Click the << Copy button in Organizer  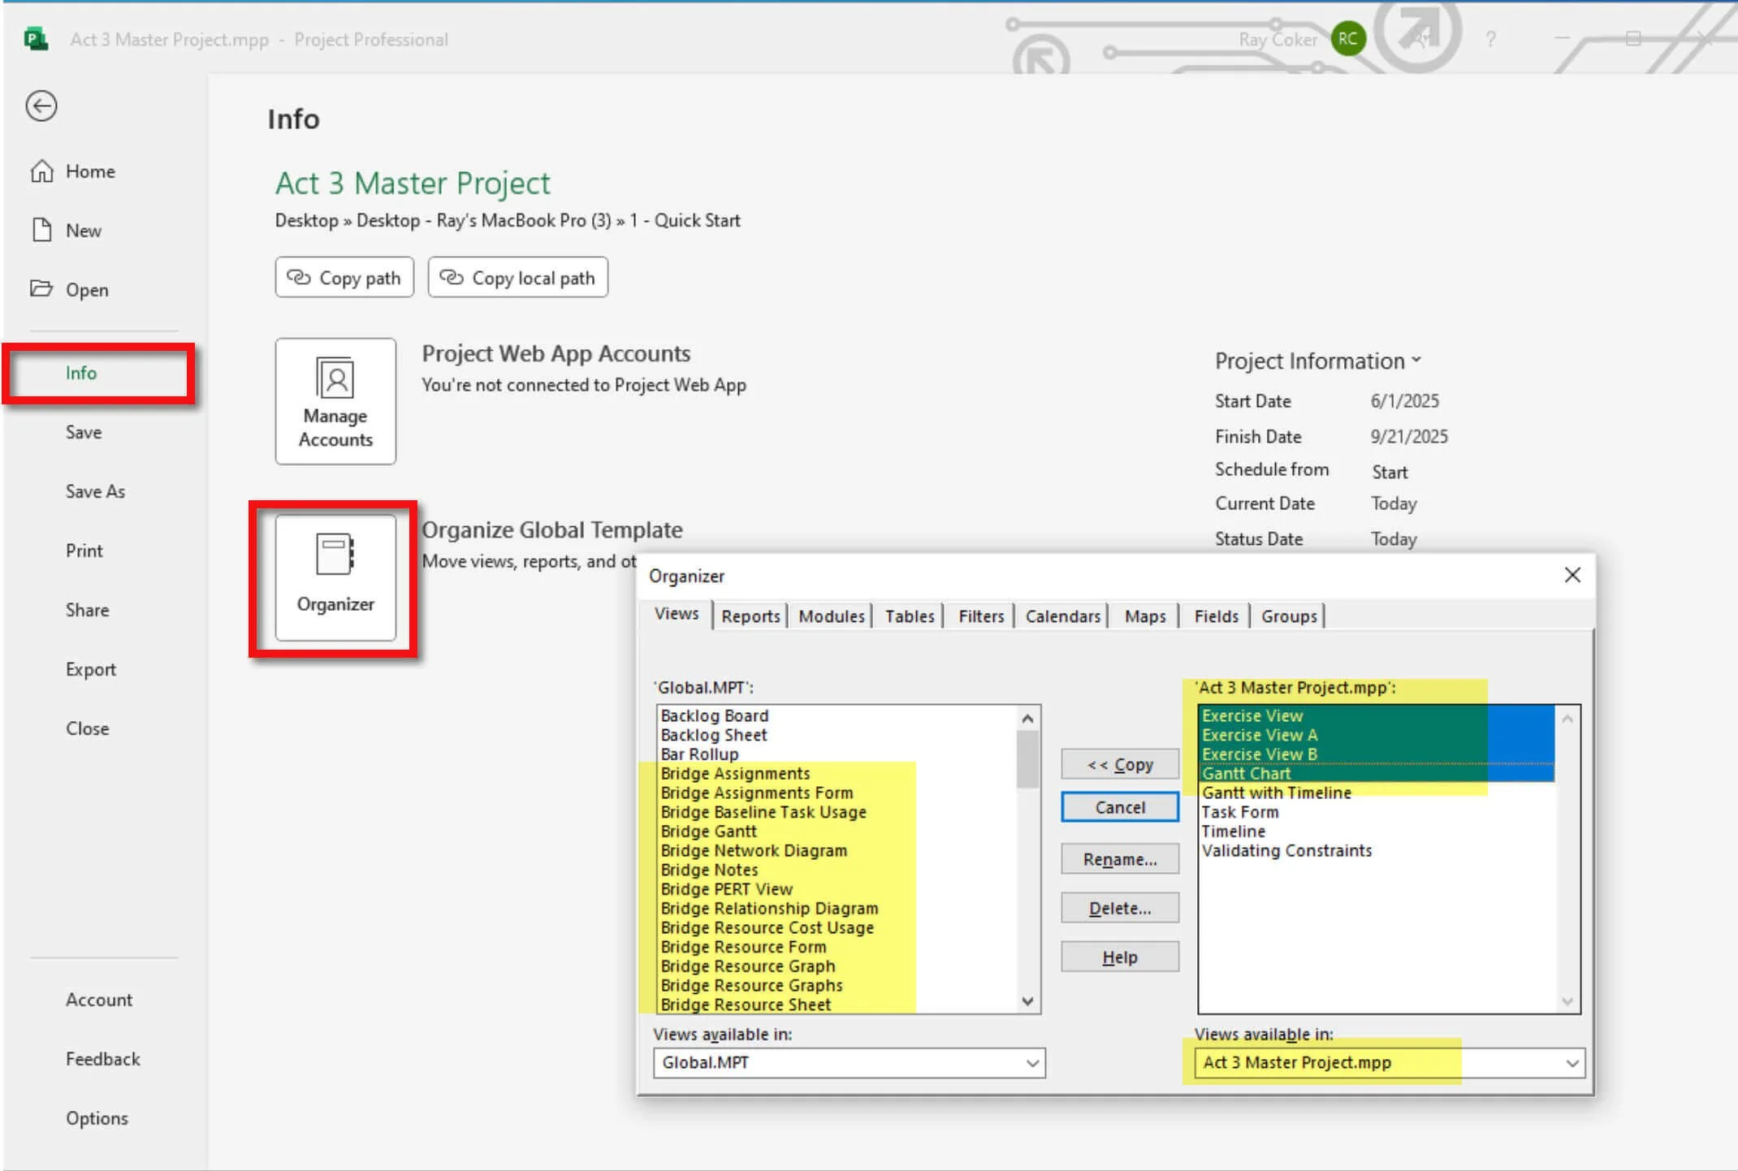(x=1120, y=764)
